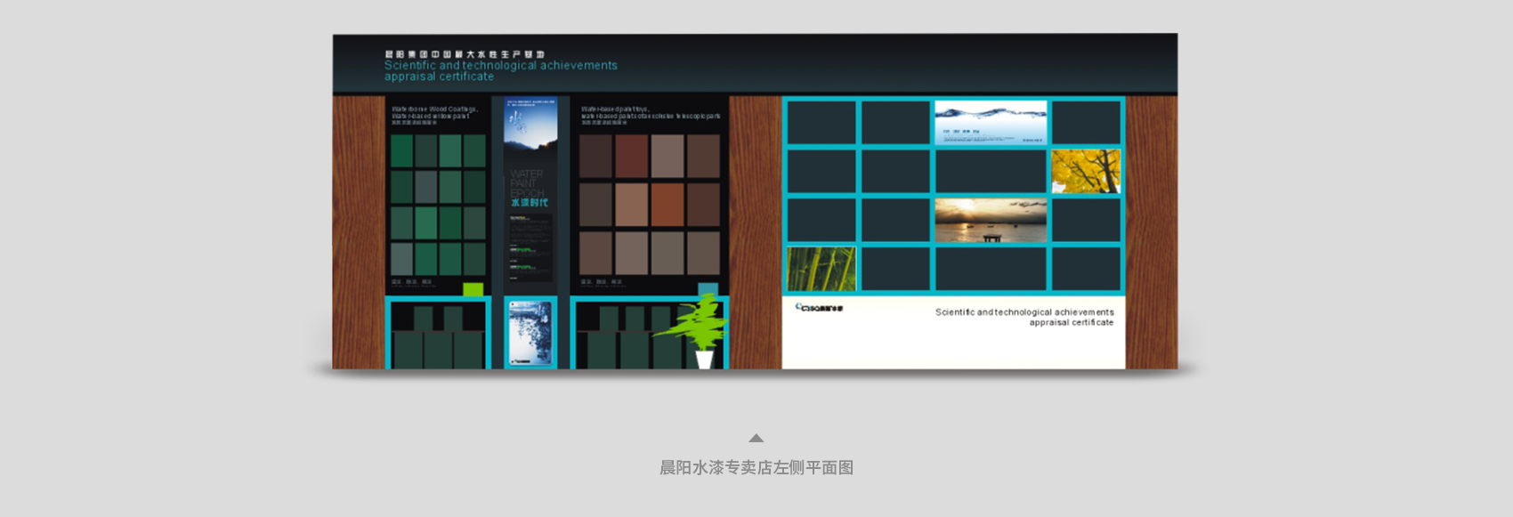This screenshot has width=1513, height=517.
Task: Open the green bamboo photo
Action: (x=821, y=269)
